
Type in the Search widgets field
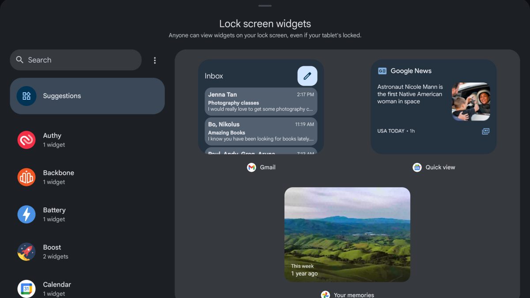(x=82, y=60)
